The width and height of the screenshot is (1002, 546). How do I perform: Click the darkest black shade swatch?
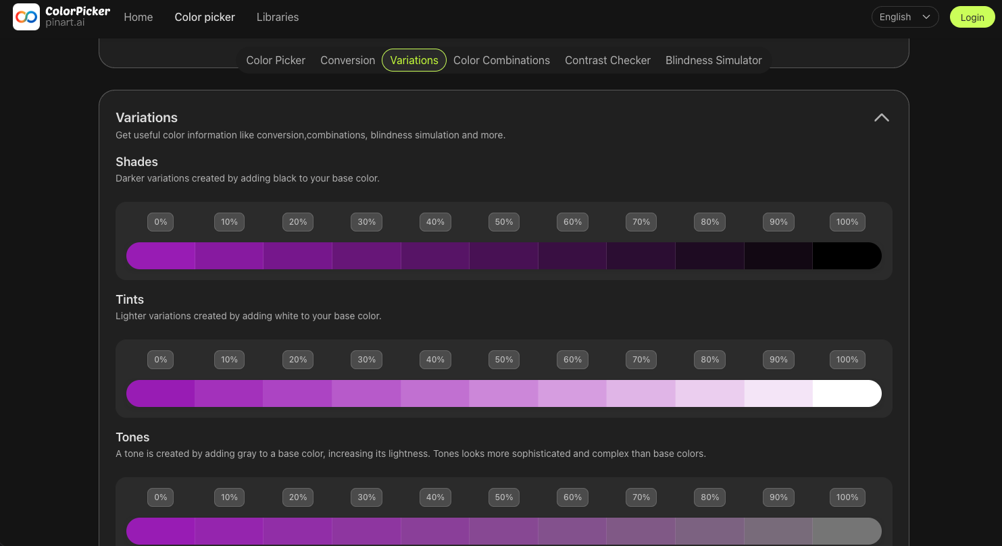click(x=847, y=256)
